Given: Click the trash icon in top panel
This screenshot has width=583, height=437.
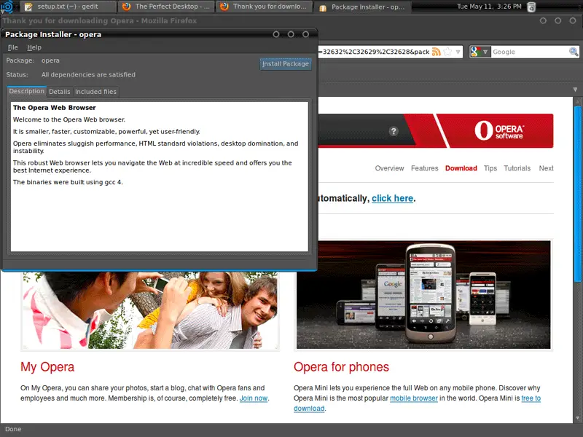Looking at the screenshot, I should 532,7.
